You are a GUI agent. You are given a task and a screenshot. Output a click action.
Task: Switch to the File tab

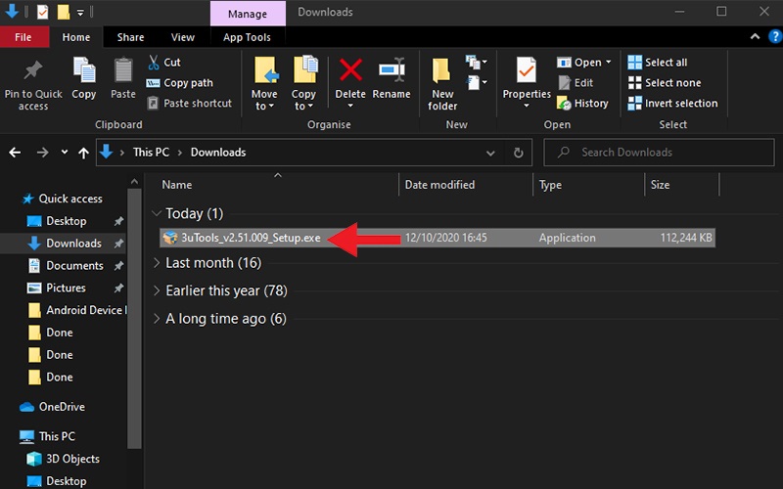[x=23, y=37]
